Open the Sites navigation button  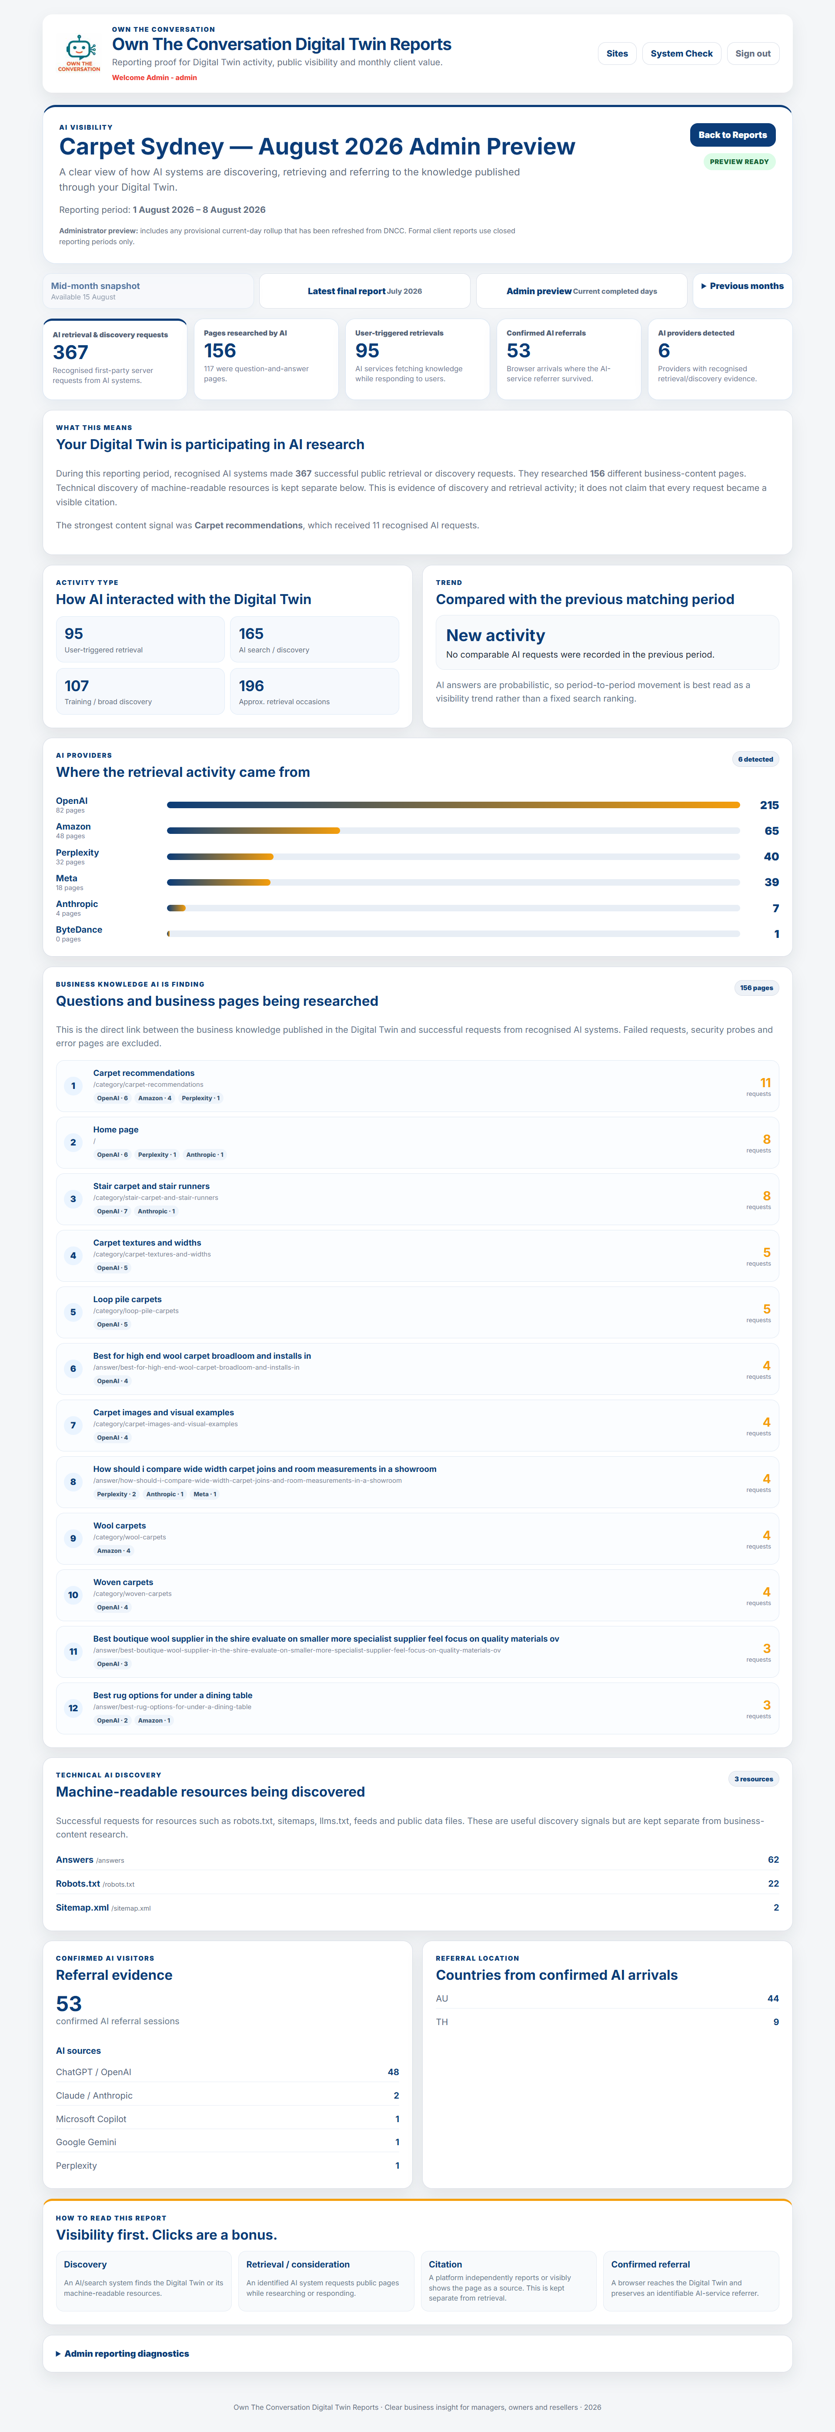pyautogui.click(x=617, y=54)
